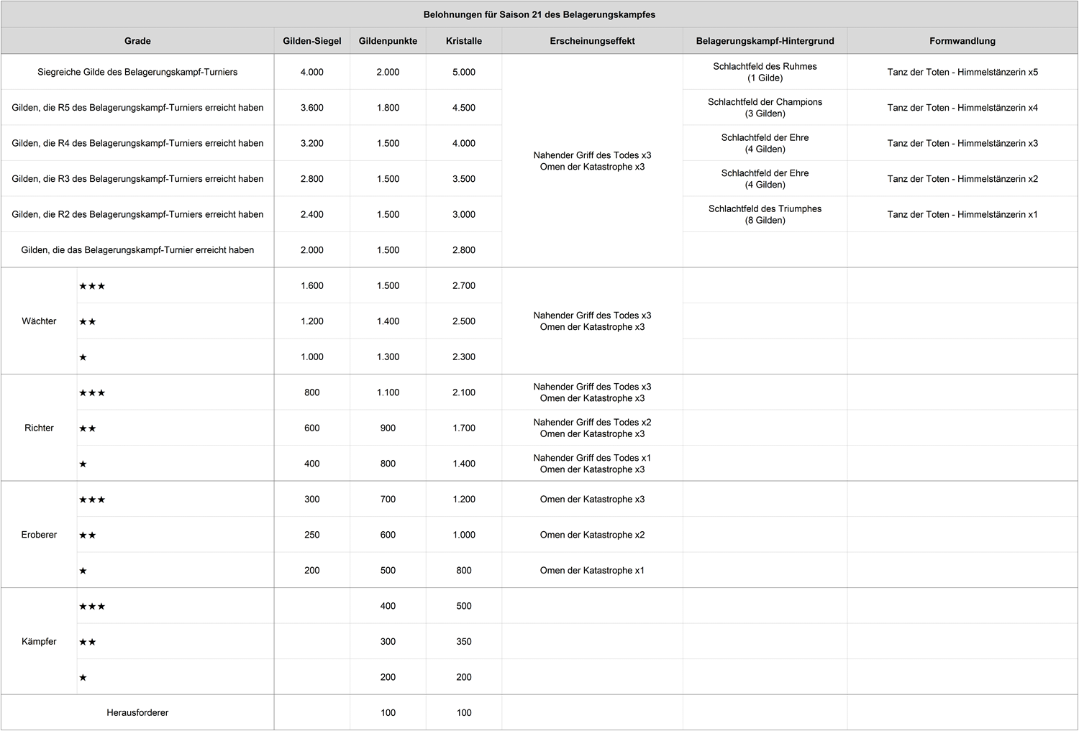Click the Schlachtfeld des Ruhmes cell
Viewport: 1079px width, 731px height.
point(765,72)
